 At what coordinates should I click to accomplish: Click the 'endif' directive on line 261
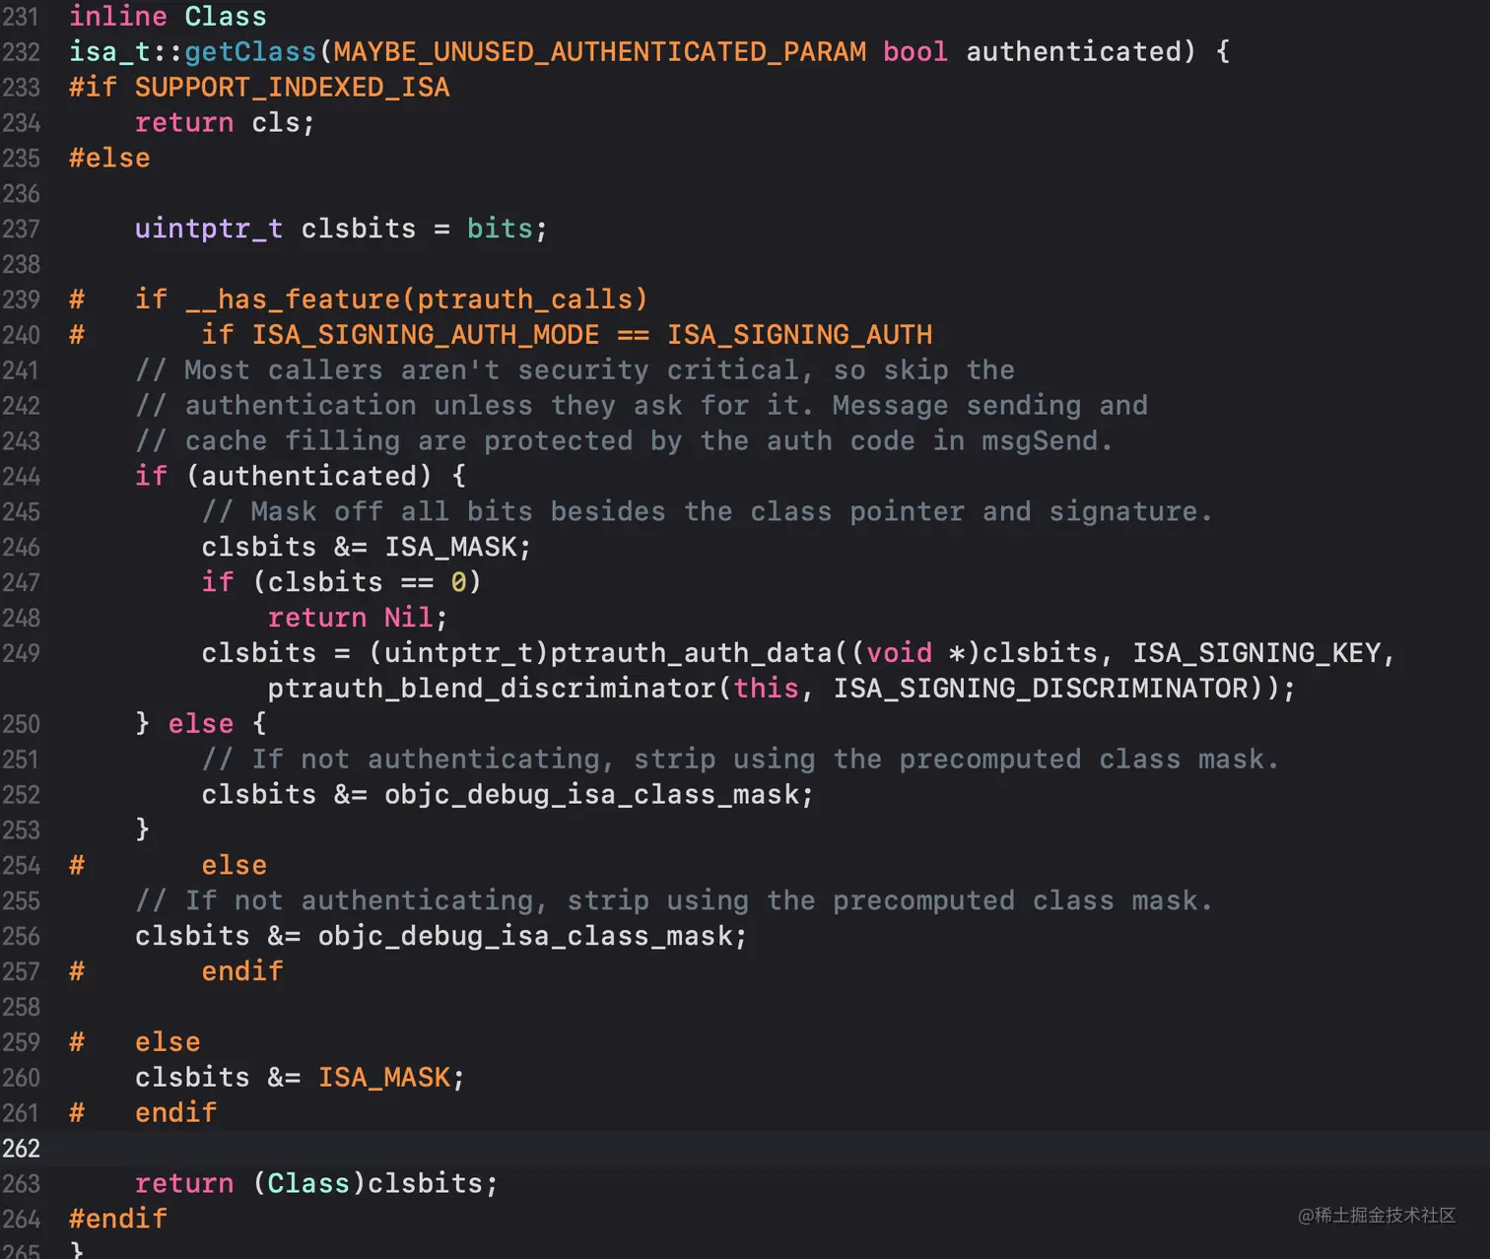click(175, 1113)
